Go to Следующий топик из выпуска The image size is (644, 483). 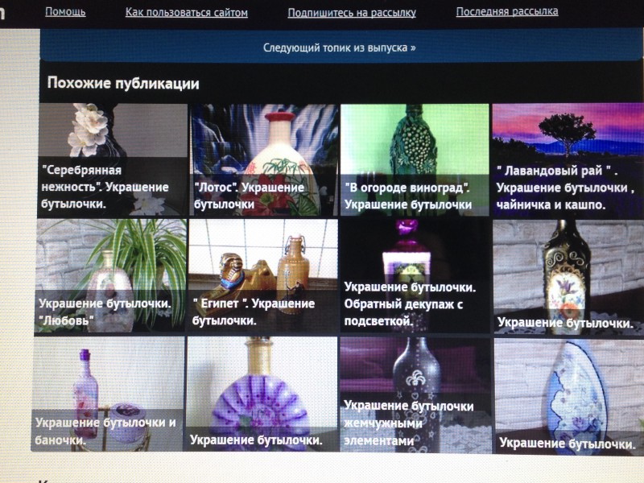pyautogui.click(x=339, y=47)
